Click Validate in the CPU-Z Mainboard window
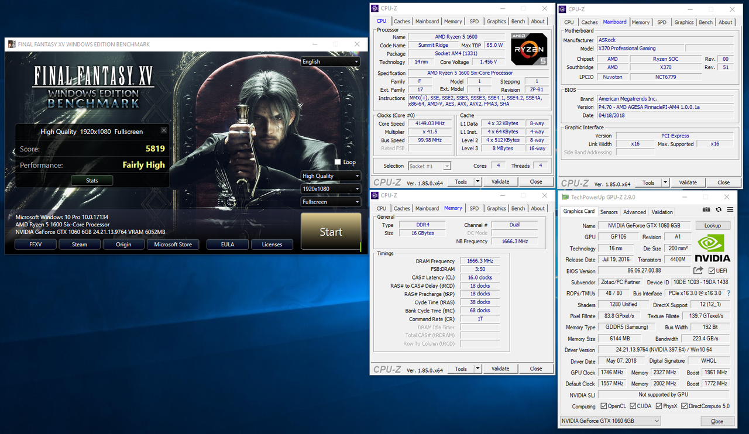This screenshot has width=749, height=434. tap(688, 182)
